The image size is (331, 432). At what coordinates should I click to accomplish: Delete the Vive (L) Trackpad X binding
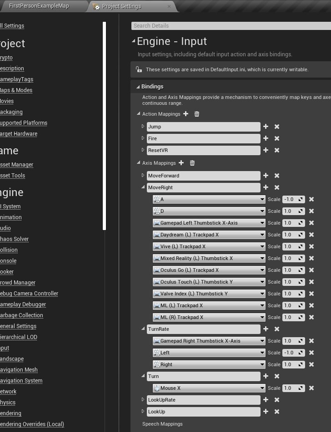311,246
